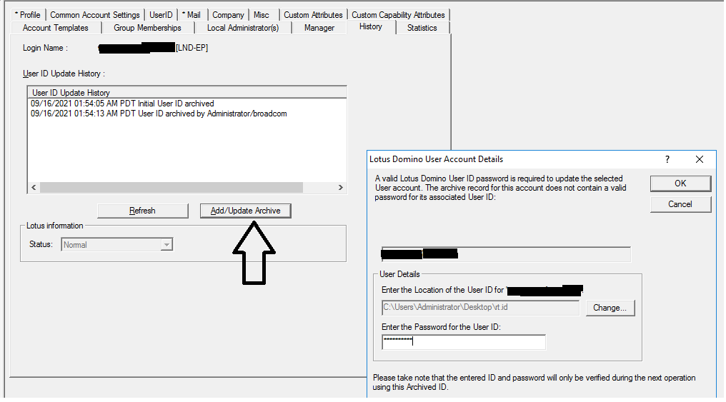The height and width of the screenshot is (402, 726).
Task: Open the Statistics tab
Action: click(422, 28)
